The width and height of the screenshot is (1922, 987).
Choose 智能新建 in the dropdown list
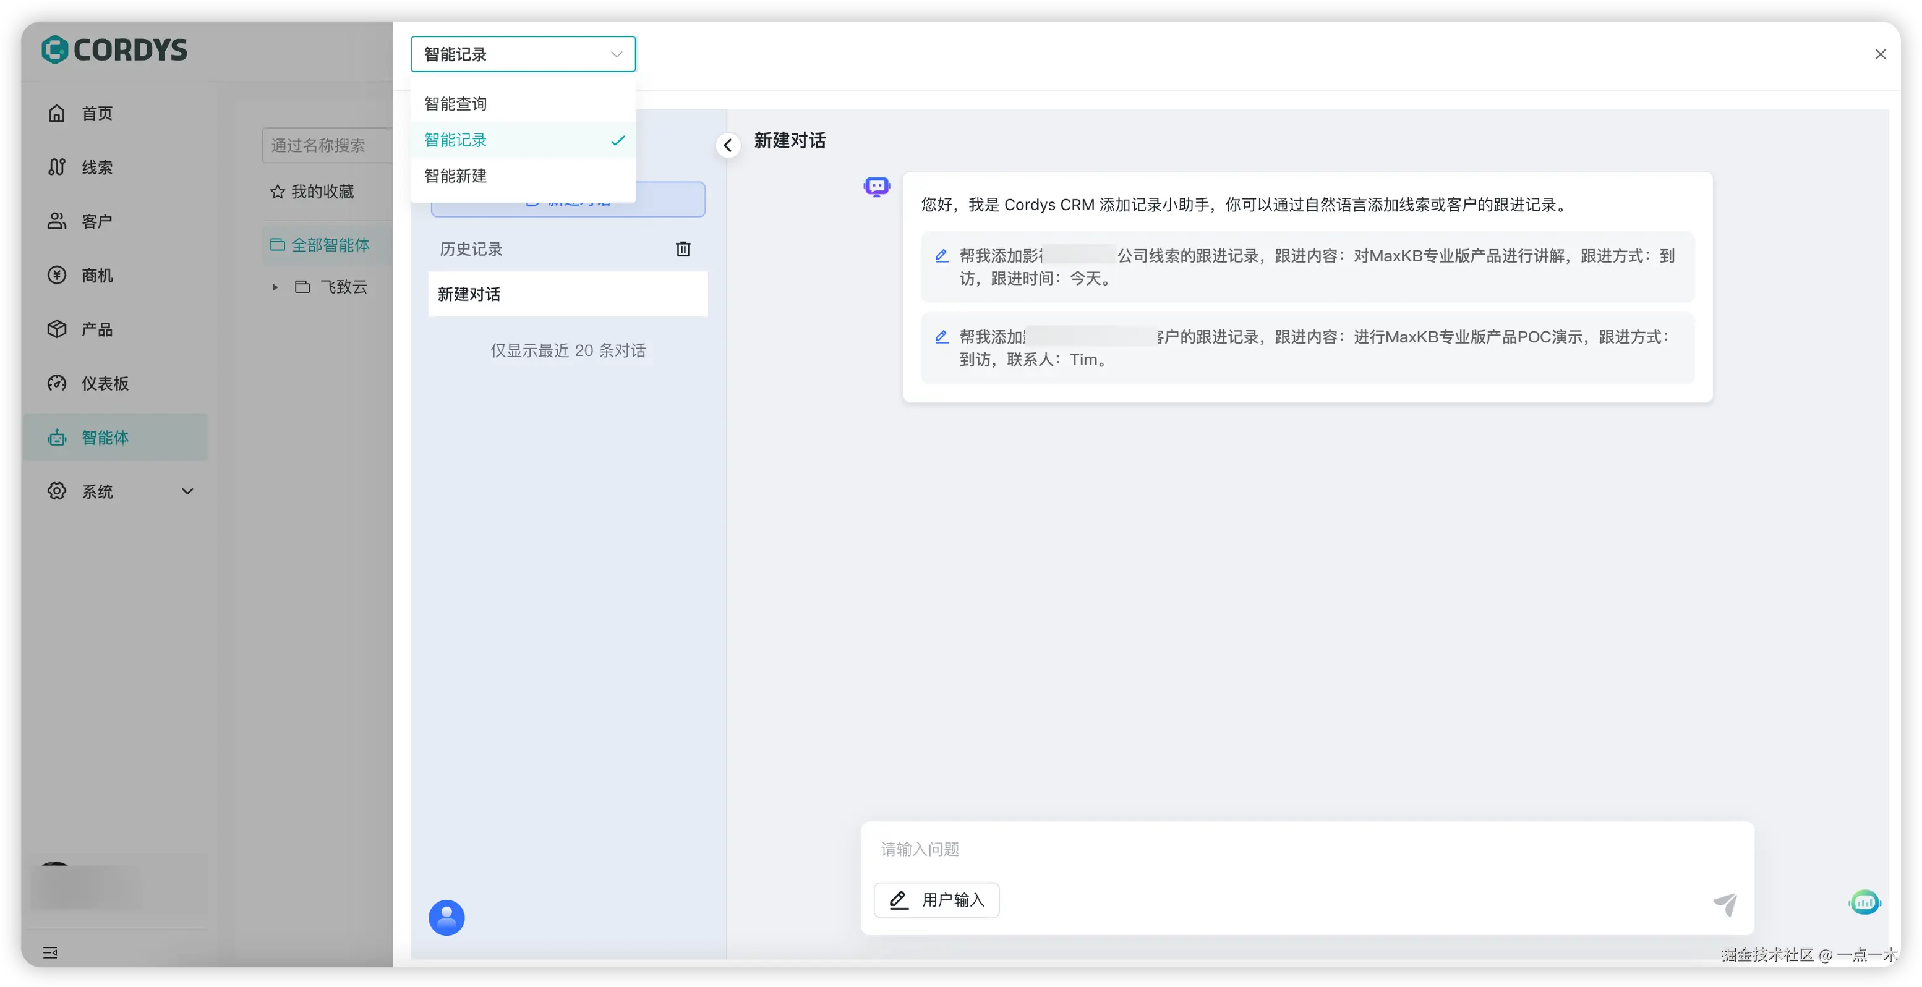pos(455,176)
